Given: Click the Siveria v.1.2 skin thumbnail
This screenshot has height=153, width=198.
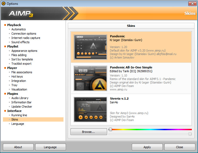Looking at the screenshot, I should coord(90,110).
